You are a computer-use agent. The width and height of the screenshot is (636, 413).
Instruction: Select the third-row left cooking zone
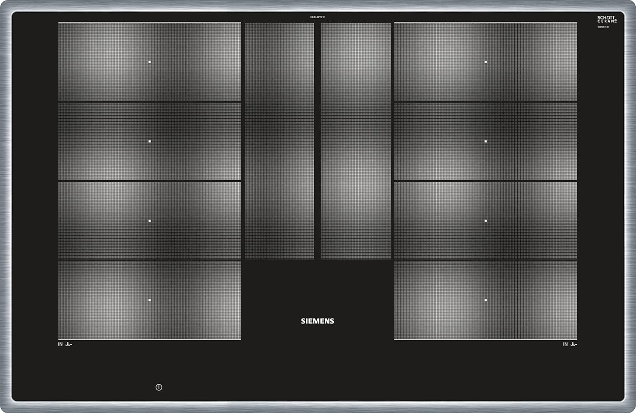point(149,220)
